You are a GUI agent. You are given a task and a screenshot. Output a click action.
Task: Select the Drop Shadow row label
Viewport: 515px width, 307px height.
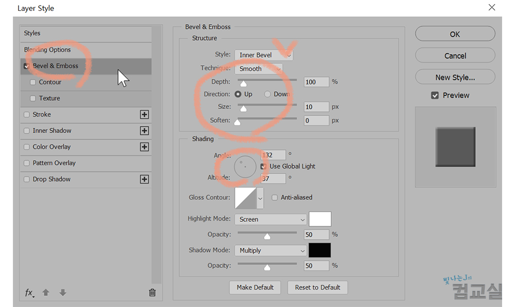tap(51, 179)
